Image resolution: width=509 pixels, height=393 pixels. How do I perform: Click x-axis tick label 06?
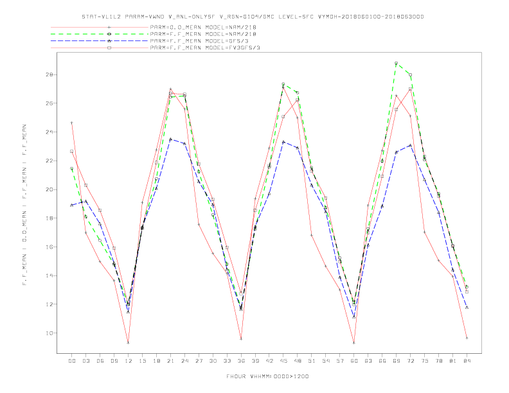100,361
